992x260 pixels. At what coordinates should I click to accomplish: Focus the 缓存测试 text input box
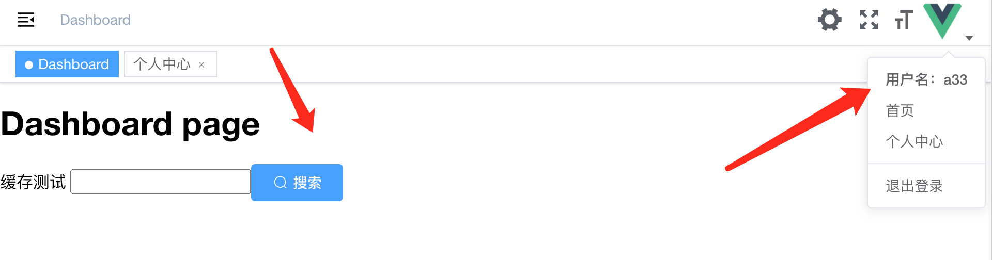click(x=161, y=182)
